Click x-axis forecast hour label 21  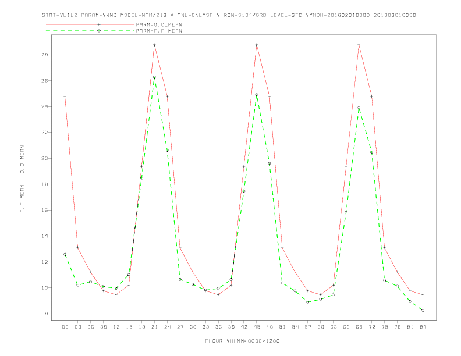click(x=154, y=327)
